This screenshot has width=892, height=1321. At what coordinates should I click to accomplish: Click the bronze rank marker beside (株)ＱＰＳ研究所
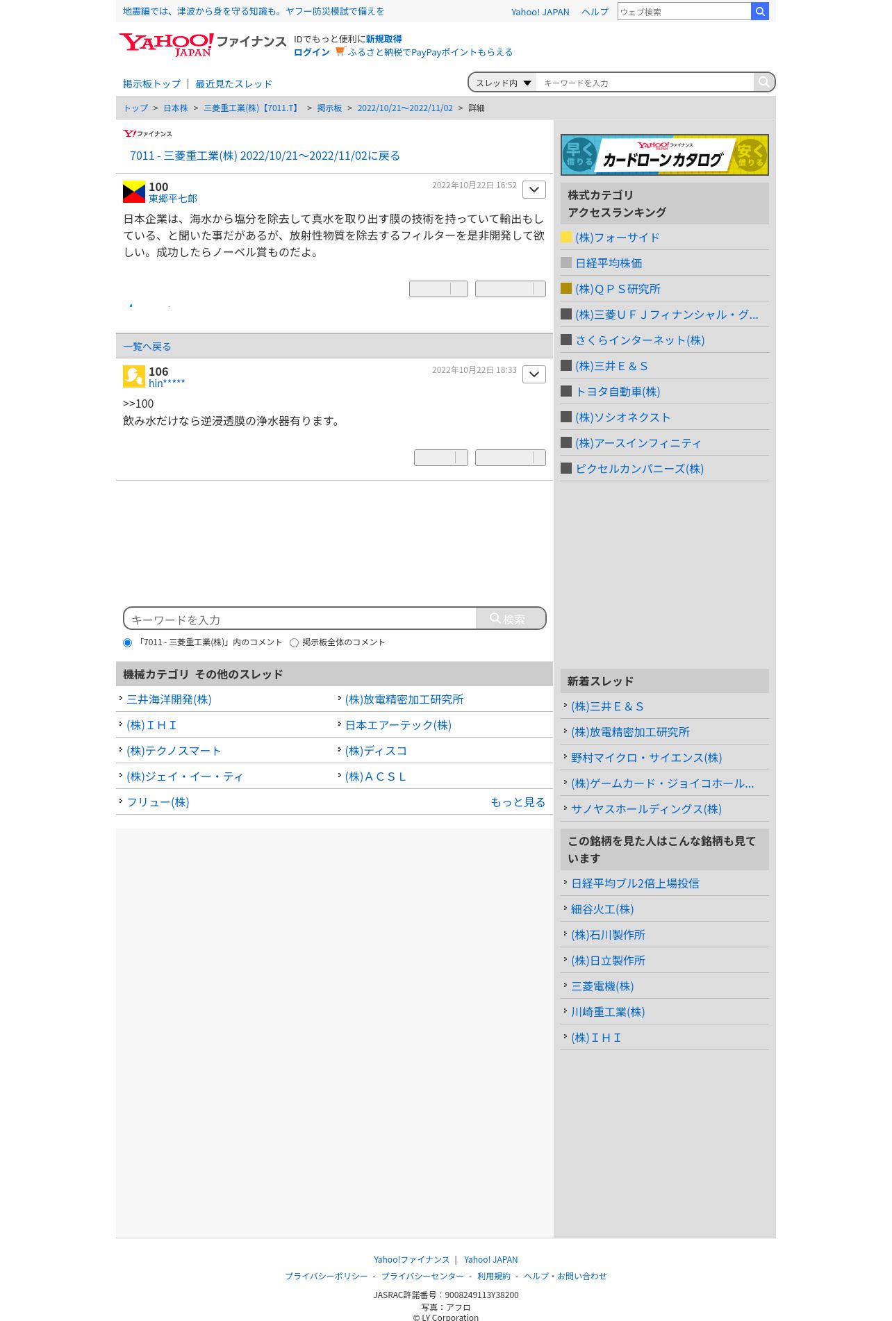click(566, 288)
